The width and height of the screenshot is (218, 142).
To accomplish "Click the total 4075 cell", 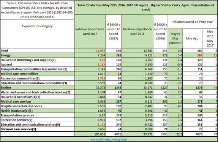I will (x=193, y=134).
